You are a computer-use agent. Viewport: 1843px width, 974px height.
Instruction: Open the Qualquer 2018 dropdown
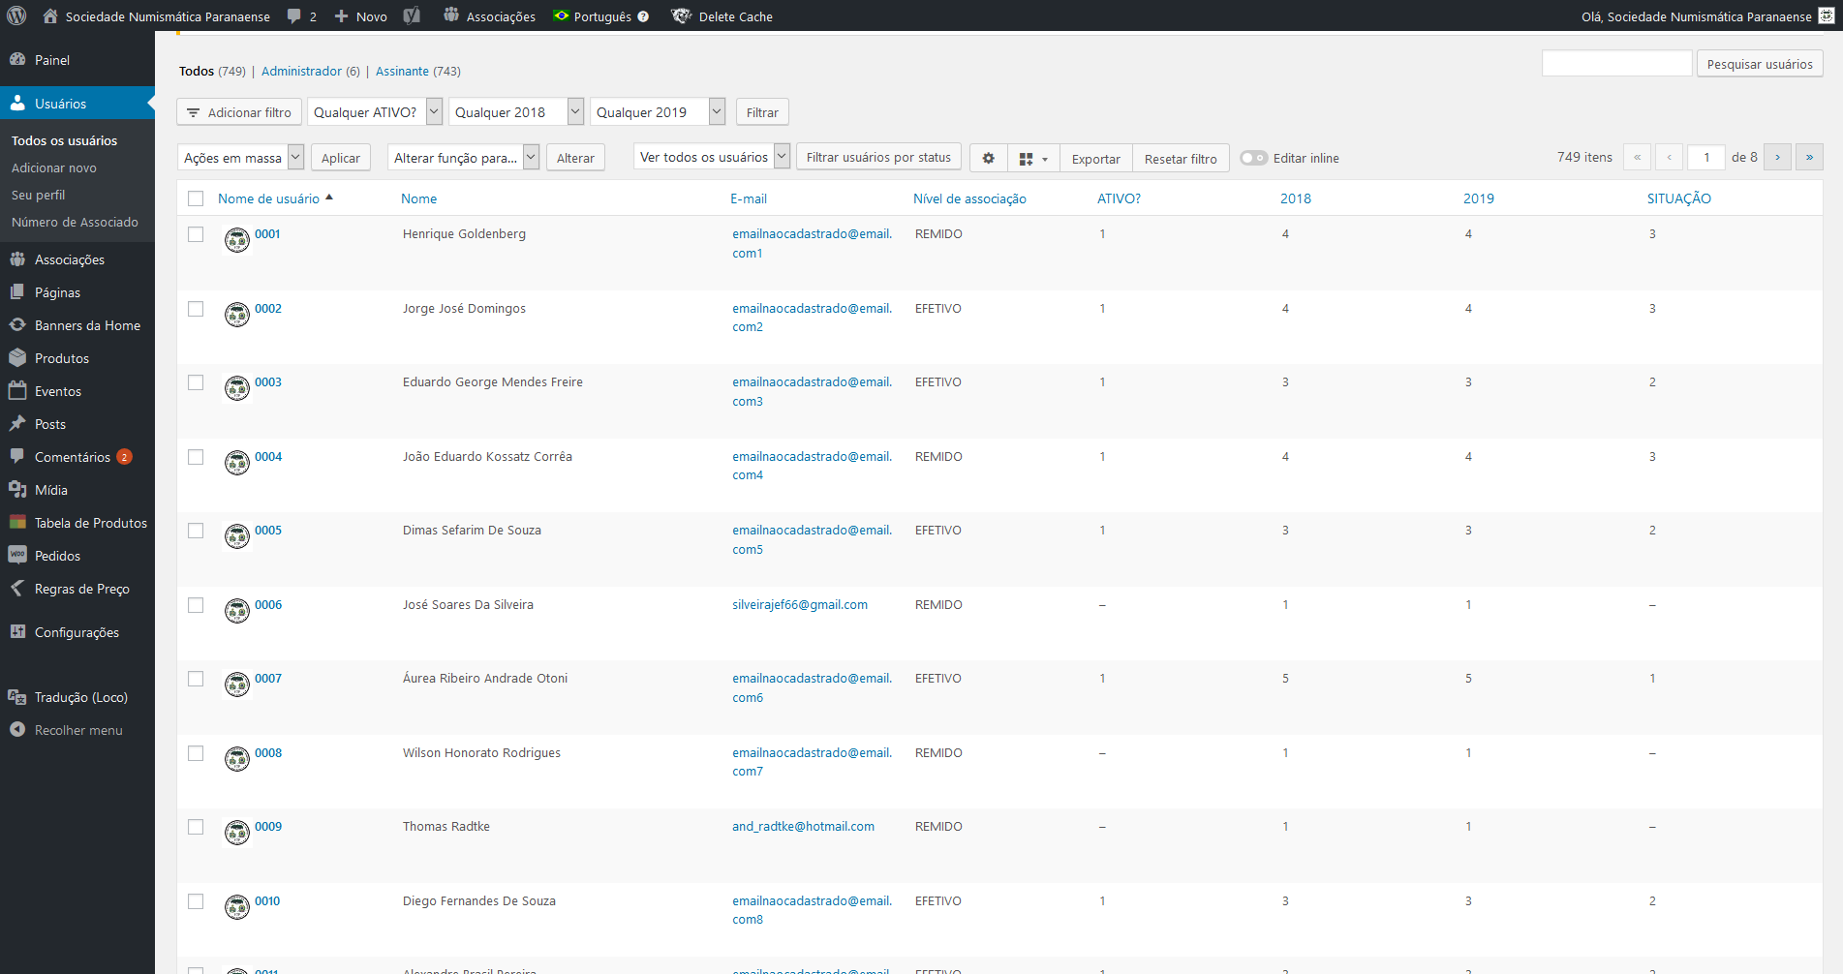coord(516,112)
